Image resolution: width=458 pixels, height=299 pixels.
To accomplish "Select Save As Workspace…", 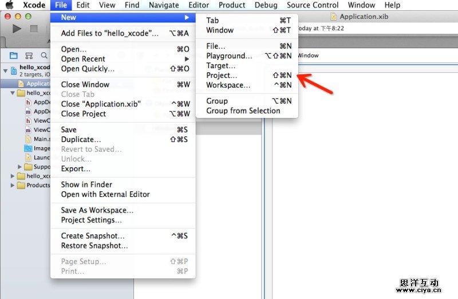I will coord(123,210).
